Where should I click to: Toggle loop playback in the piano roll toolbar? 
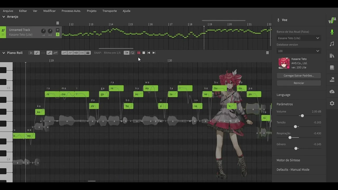132,53
